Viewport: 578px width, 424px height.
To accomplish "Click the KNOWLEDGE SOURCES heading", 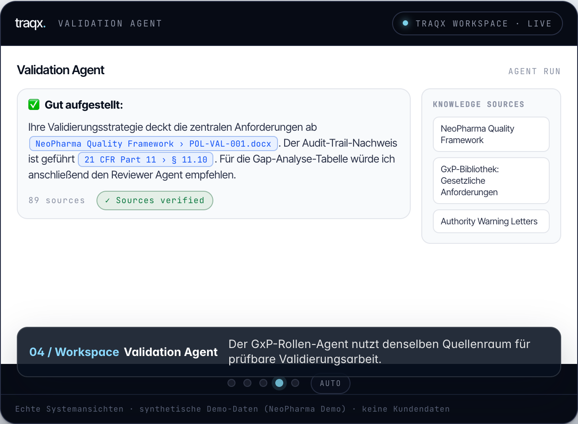I will coord(478,104).
